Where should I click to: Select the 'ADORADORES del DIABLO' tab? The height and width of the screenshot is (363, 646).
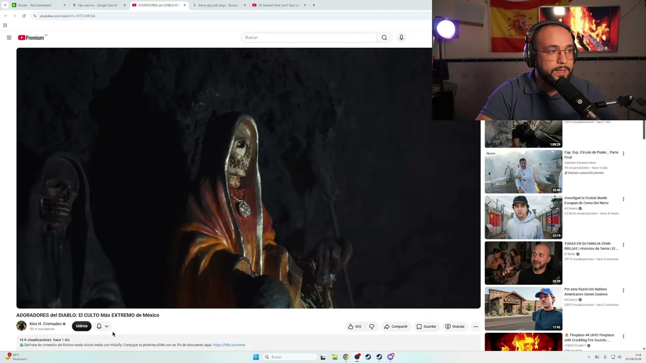[x=158, y=5]
